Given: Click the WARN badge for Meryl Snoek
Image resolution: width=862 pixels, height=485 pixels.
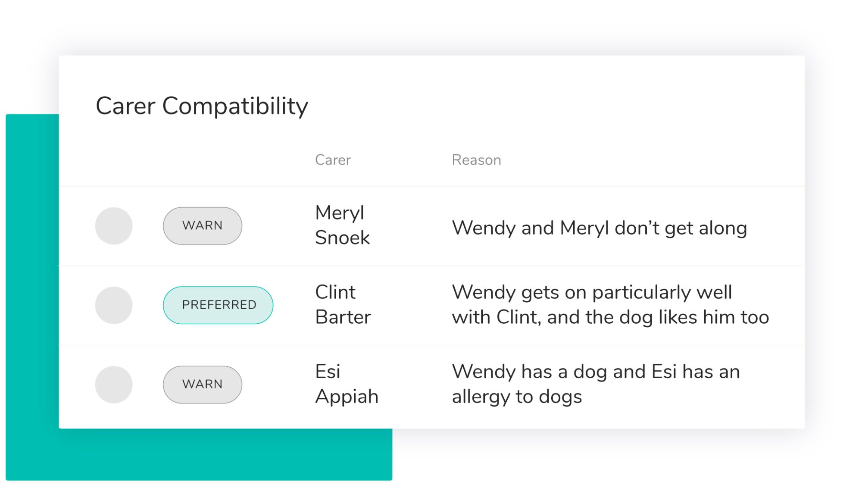Looking at the screenshot, I should tap(203, 226).
